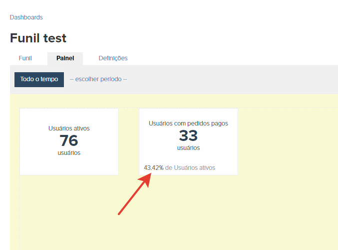Click usuários label under the 76 count
The height and width of the screenshot is (250, 338).
[69, 153]
